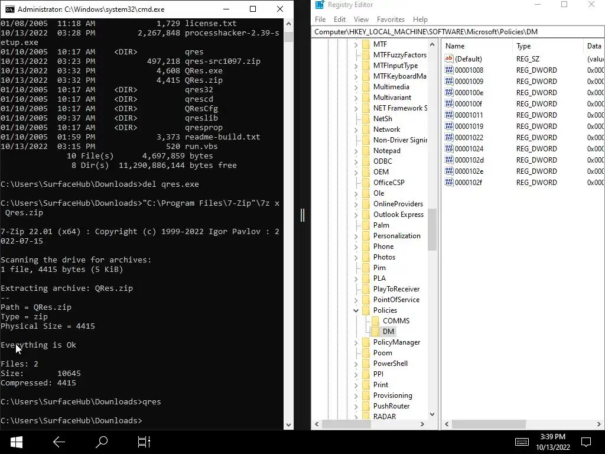Select the 00001008 DWORD value icon
The image size is (605, 454).
click(449, 70)
